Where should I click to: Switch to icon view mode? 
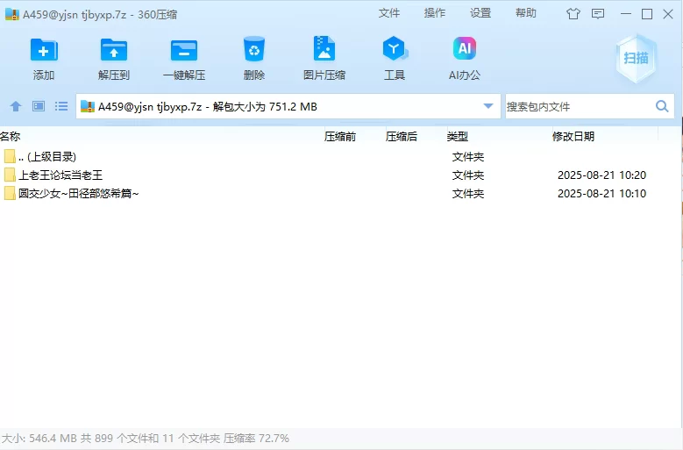[39, 106]
